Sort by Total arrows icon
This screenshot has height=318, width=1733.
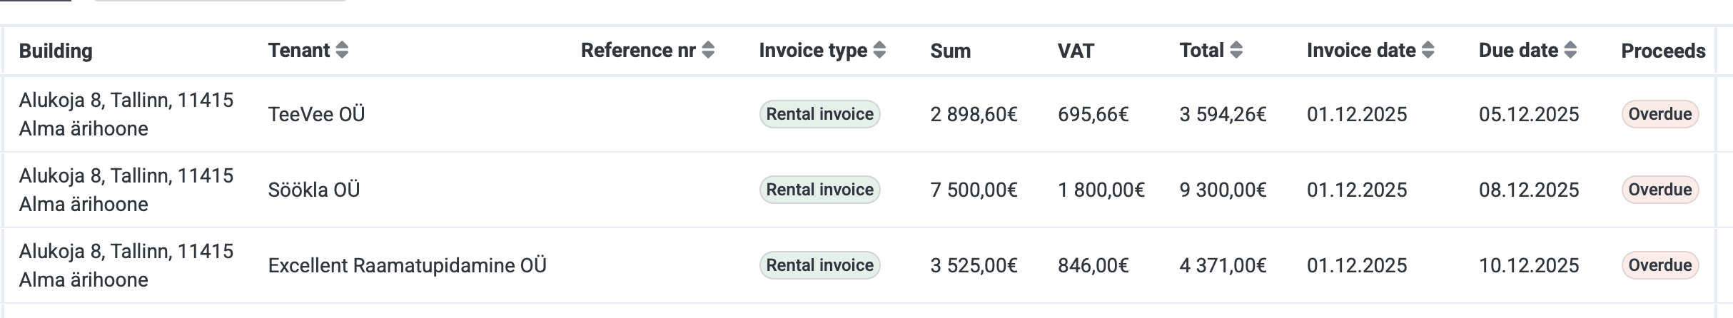coord(1236,50)
